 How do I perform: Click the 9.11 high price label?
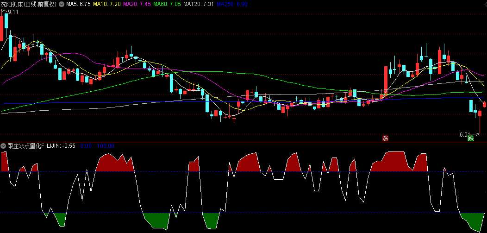(x=13, y=13)
